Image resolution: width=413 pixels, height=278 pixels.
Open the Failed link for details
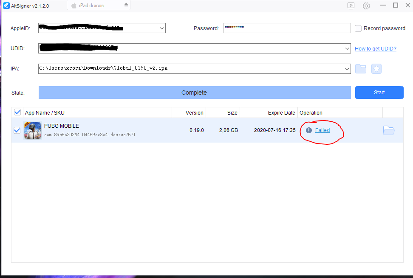[x=322, y=130]
